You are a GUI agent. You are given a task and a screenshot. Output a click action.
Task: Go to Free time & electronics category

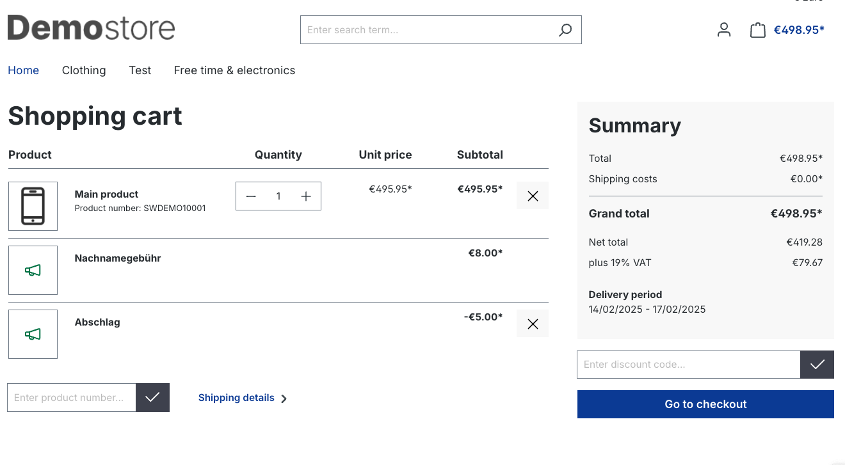click(234, 70)
